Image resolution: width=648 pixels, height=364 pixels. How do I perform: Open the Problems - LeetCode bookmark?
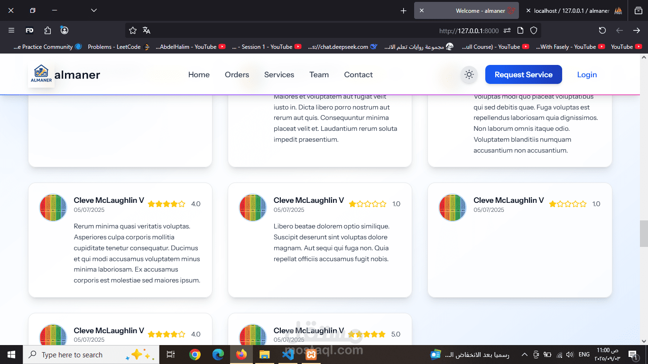click(119, 47)
